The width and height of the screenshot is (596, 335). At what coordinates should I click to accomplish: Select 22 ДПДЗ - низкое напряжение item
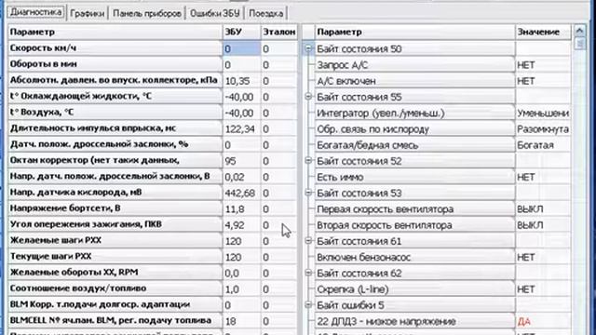(414, 321)
